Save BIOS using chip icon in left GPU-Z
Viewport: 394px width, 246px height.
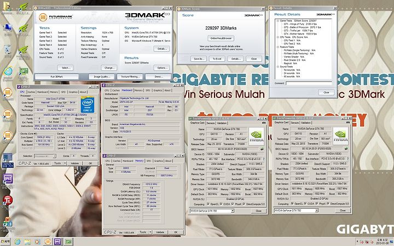(x=262, y=149)
